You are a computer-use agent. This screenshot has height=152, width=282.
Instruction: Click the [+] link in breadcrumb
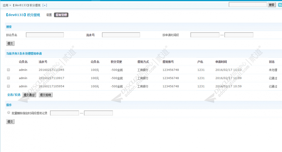(x=45, y=5)
